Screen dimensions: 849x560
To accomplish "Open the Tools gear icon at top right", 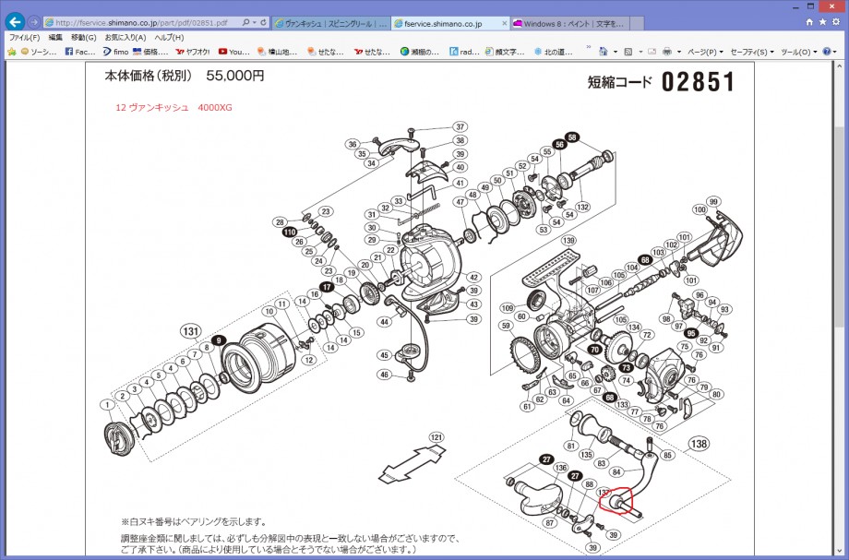I will 835,22.
